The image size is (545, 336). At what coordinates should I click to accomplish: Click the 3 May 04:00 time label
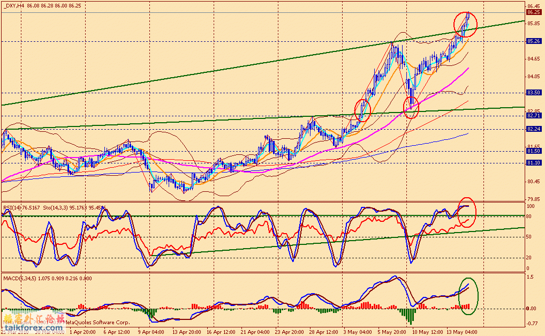pos(358,332)
